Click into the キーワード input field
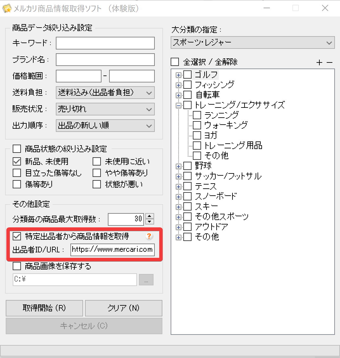 105,43
